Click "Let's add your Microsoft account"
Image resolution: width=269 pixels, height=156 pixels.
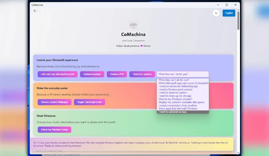pos(57,74)
